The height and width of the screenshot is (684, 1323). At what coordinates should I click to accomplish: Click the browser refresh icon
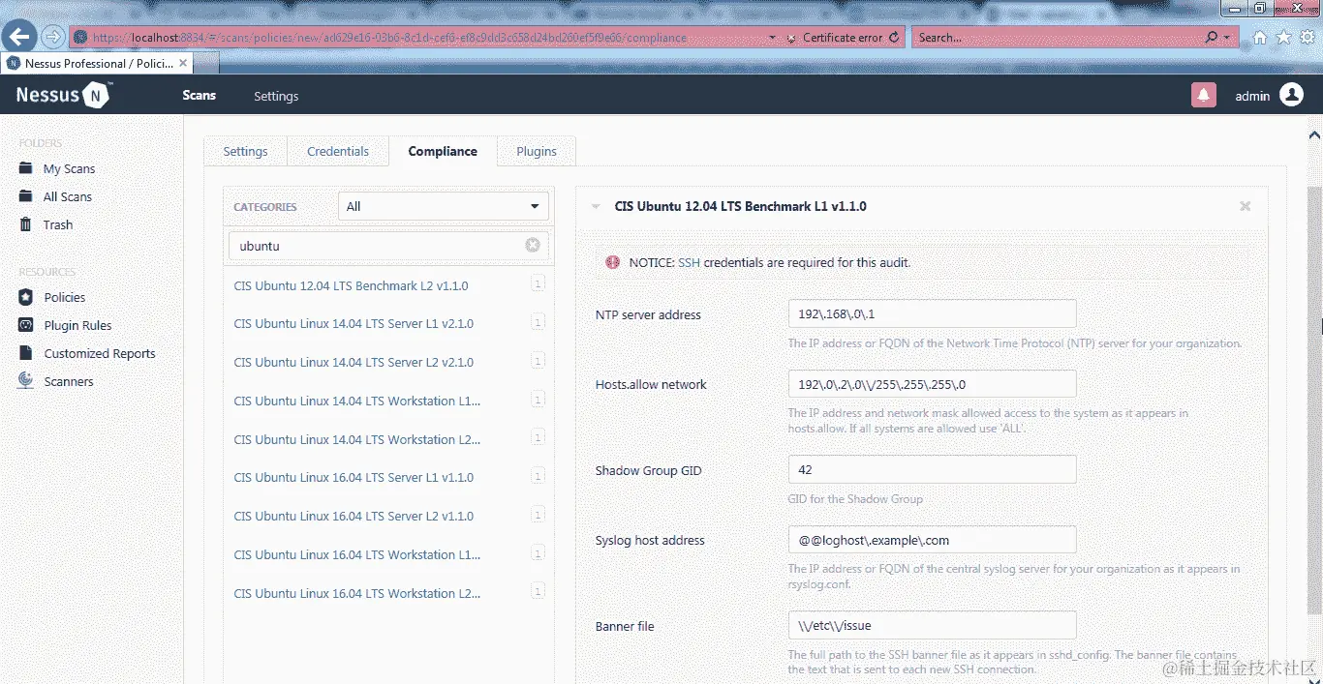[x=894, y=37]
